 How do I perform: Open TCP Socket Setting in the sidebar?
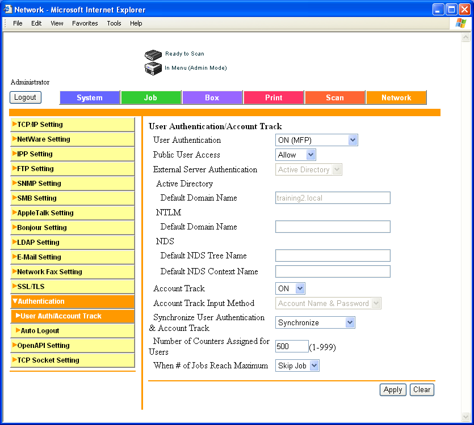tap(73, 360)
